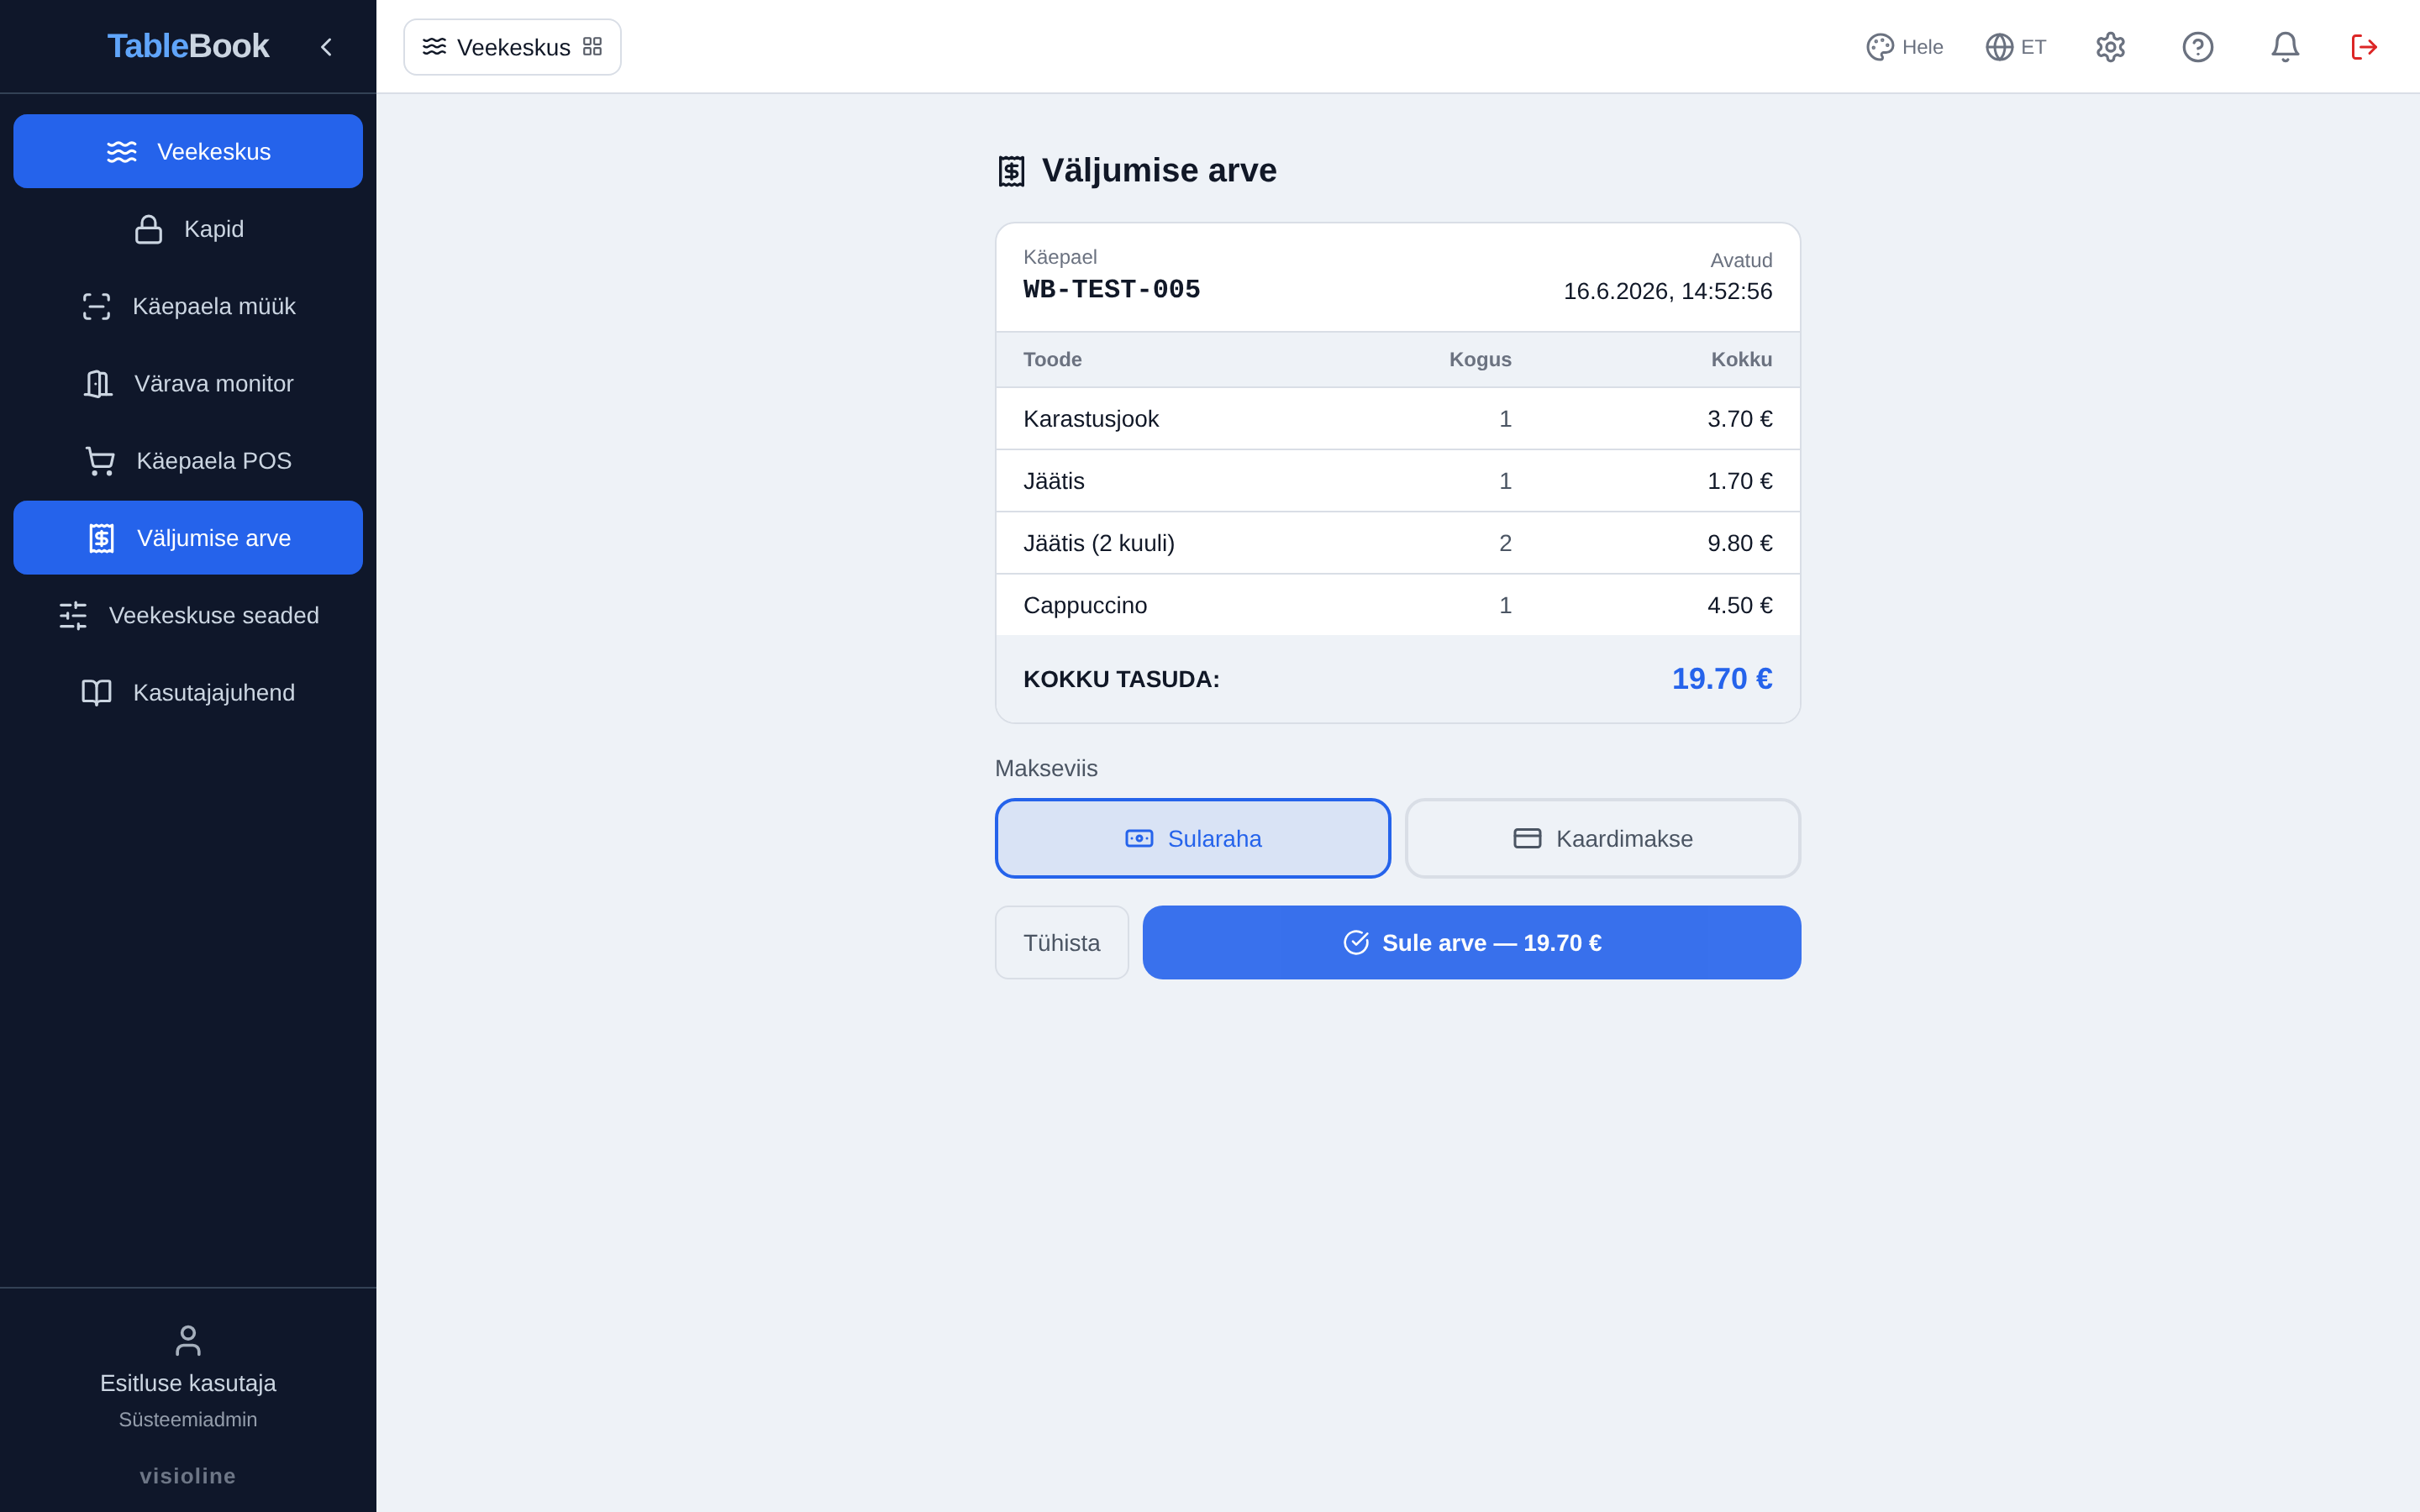
Task: Click the user profile icon in sidebar
Action: click(188, 1340)
